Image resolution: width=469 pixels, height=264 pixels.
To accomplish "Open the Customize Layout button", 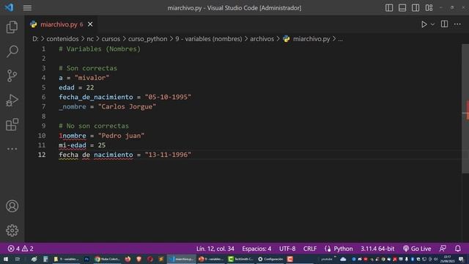I will pos(429,8).
